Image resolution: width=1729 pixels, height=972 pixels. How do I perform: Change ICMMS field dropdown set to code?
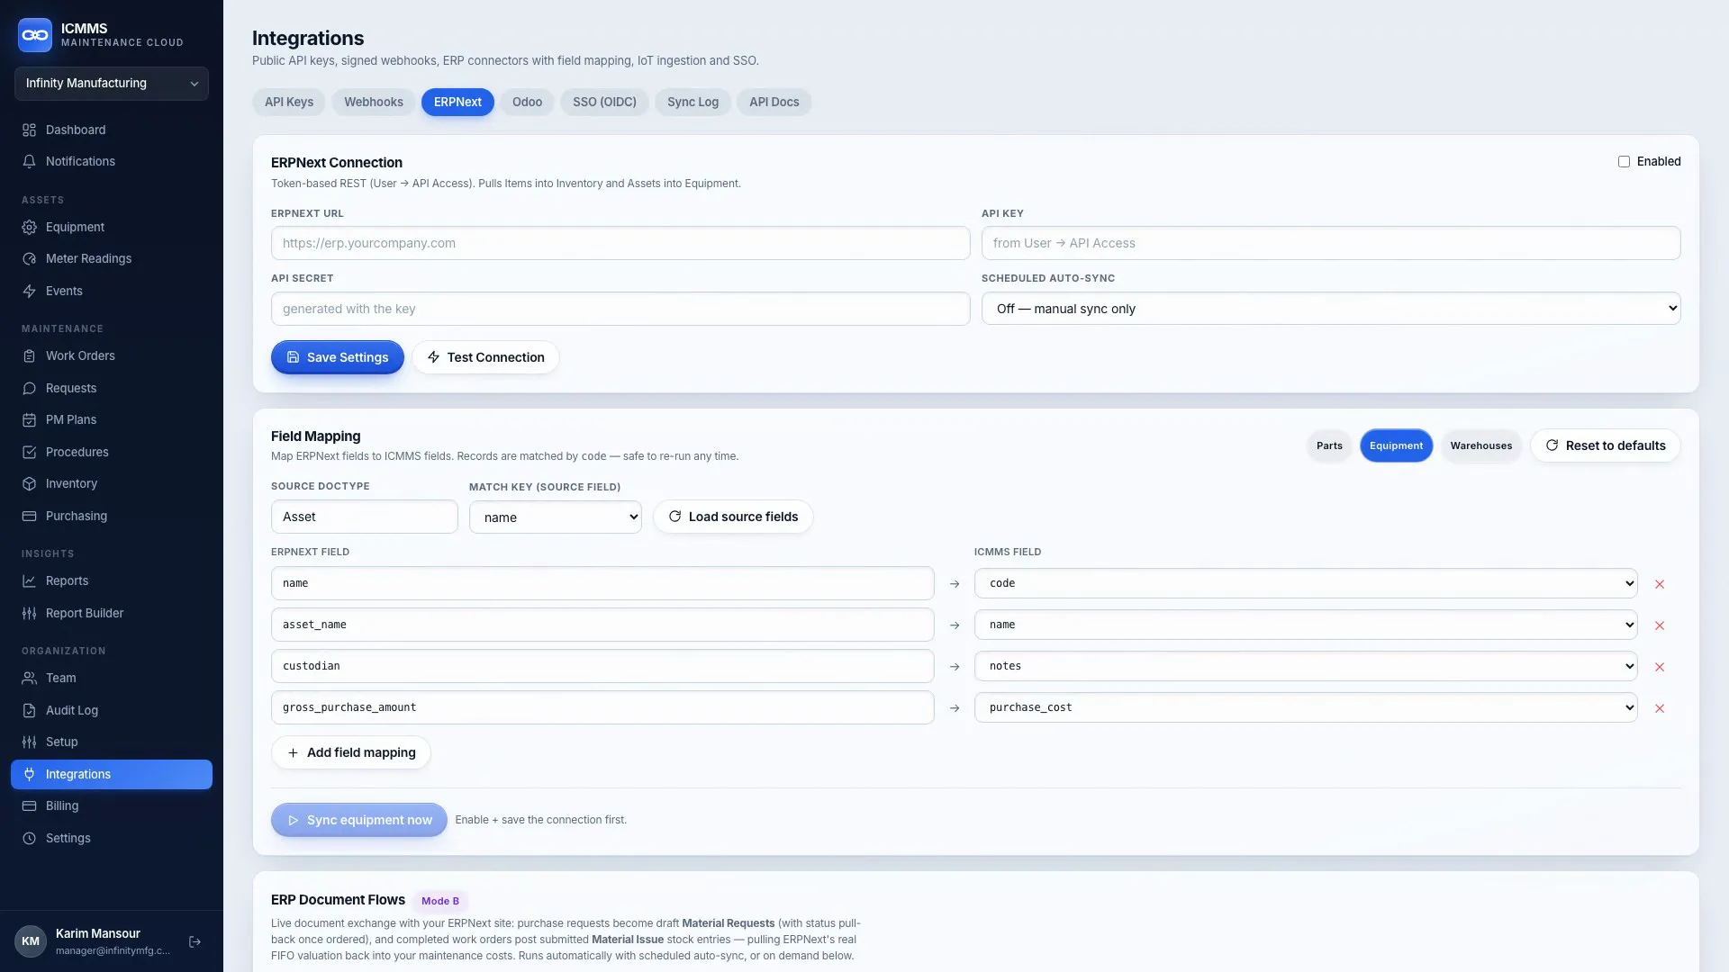tap(1306, 583)
